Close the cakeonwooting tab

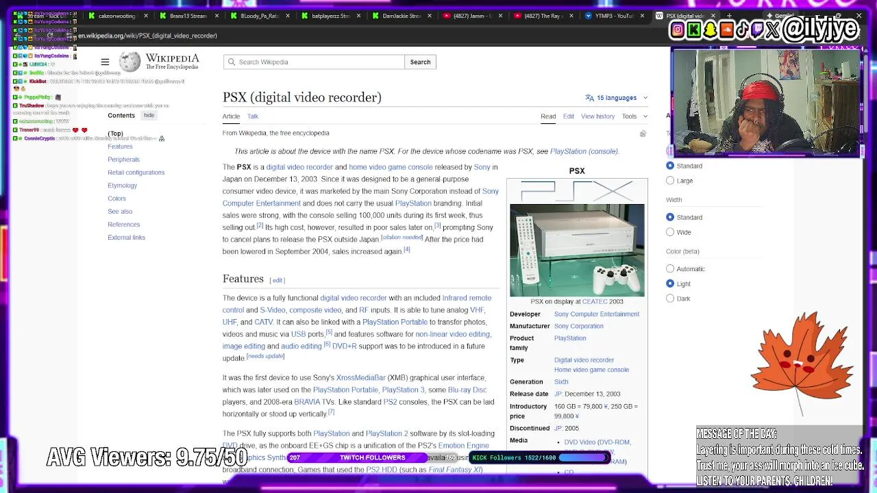click(146, 16)
